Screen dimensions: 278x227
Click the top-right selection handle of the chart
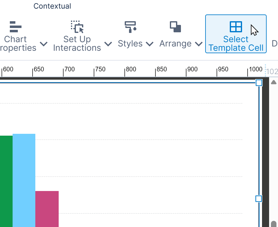pos(259,82)
